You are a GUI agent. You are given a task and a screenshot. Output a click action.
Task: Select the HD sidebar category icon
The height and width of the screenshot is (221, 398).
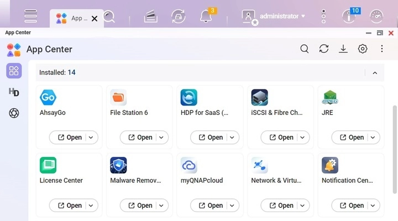point(14,92)
